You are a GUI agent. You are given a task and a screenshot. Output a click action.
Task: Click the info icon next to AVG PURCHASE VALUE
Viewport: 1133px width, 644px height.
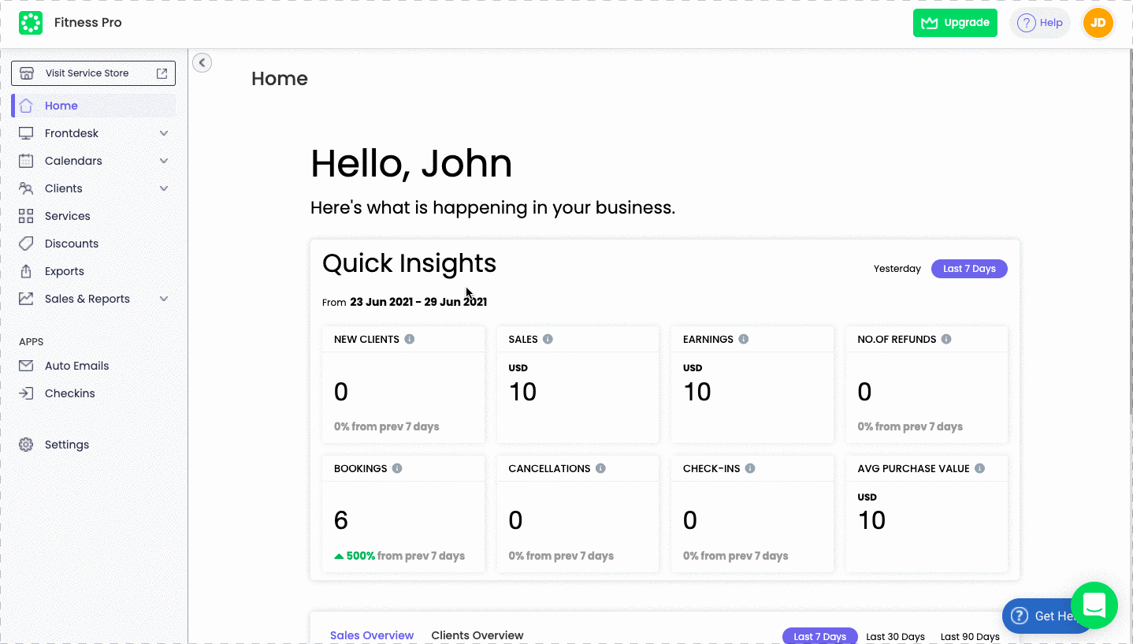coord(979,468)
